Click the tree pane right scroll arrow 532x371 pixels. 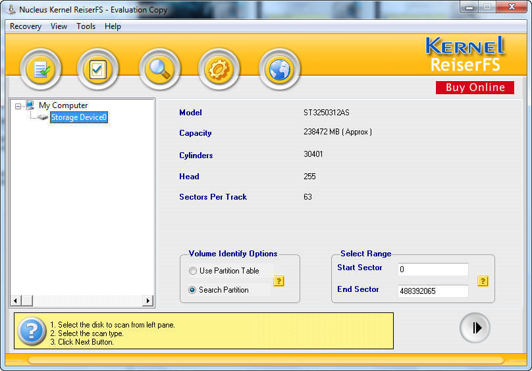(148, 300)
